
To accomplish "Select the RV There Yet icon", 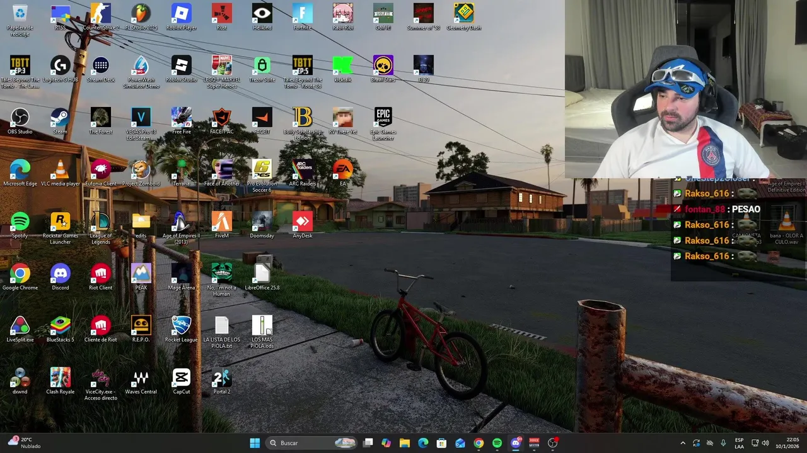I will (342, 121).
